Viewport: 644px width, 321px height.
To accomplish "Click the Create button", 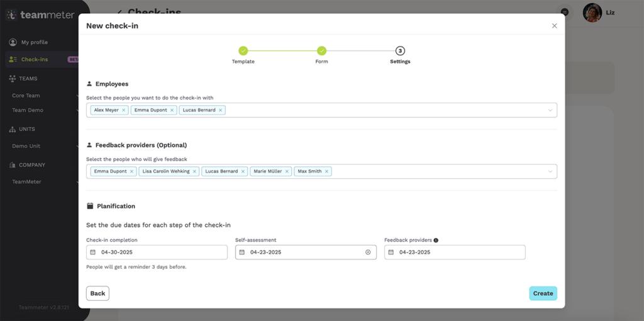I will (543, 293).
